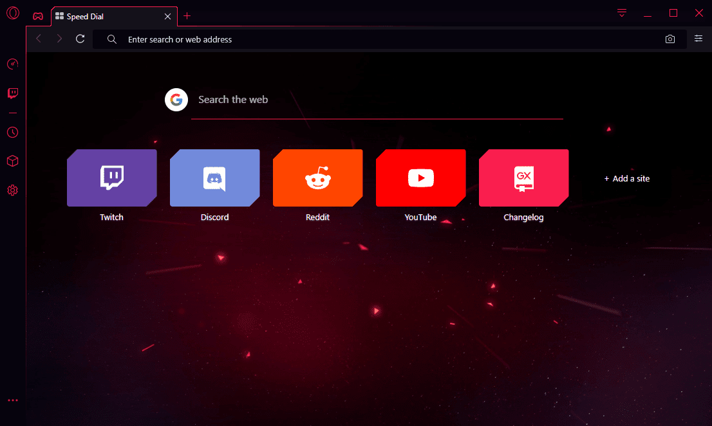Open the tab menu icon in title bar
Viewport: 712px width, 426px height.
(x=622, y=13)
